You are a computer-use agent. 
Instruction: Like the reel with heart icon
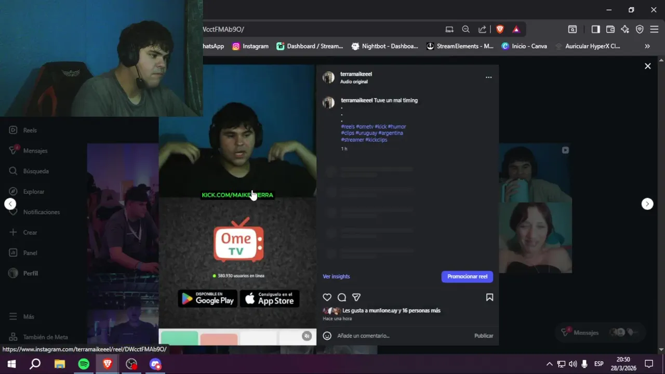click(327, 298)
